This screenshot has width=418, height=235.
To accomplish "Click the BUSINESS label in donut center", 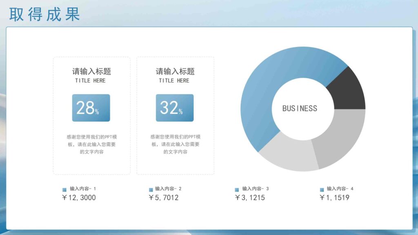I will pyautogui.click(x=300, y=109).
